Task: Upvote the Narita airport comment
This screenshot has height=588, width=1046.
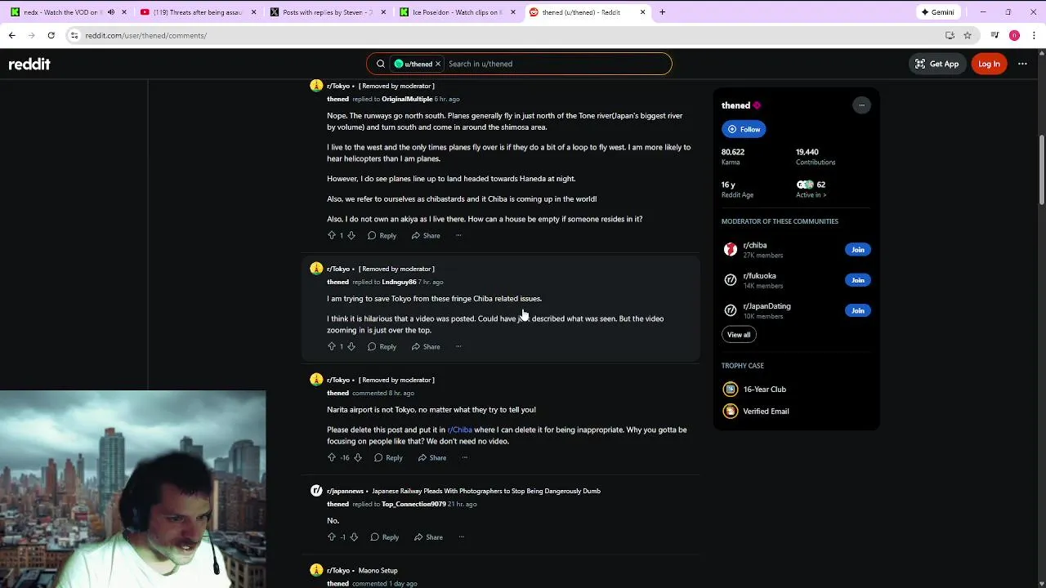Action: click(331, 457)
